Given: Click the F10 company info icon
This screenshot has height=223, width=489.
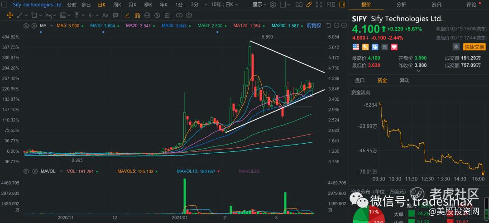Looking at the screenshot, I should (331, 5).
